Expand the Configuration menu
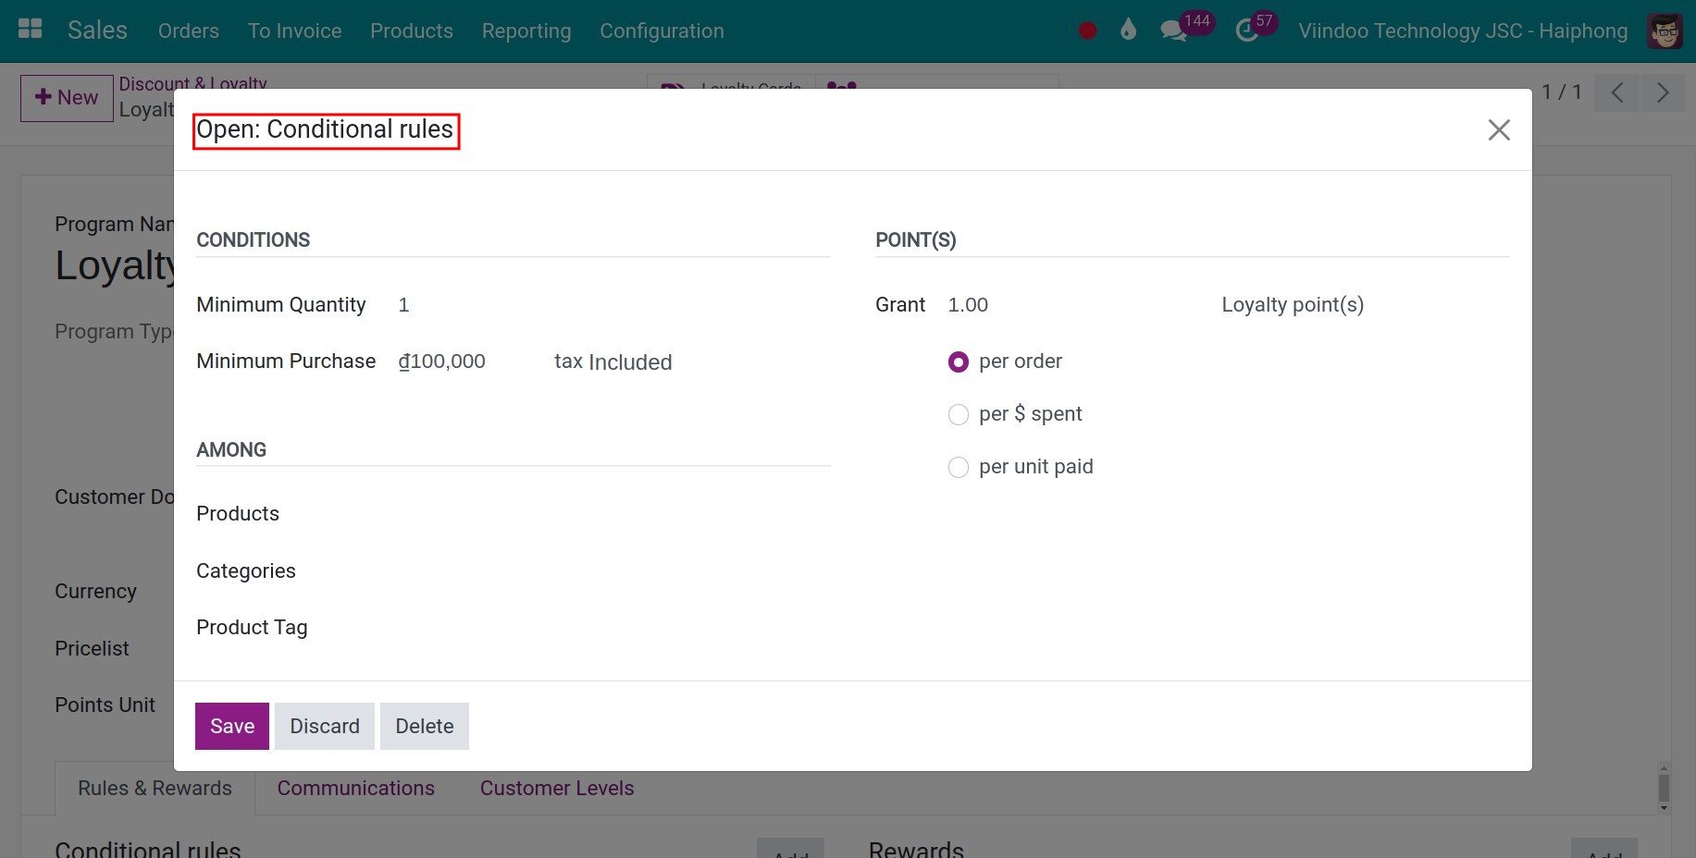 coord(662,31)
